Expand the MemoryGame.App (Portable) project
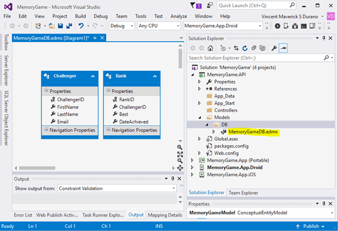Screen dimensions: 338x231 click(x=192, y=160)
